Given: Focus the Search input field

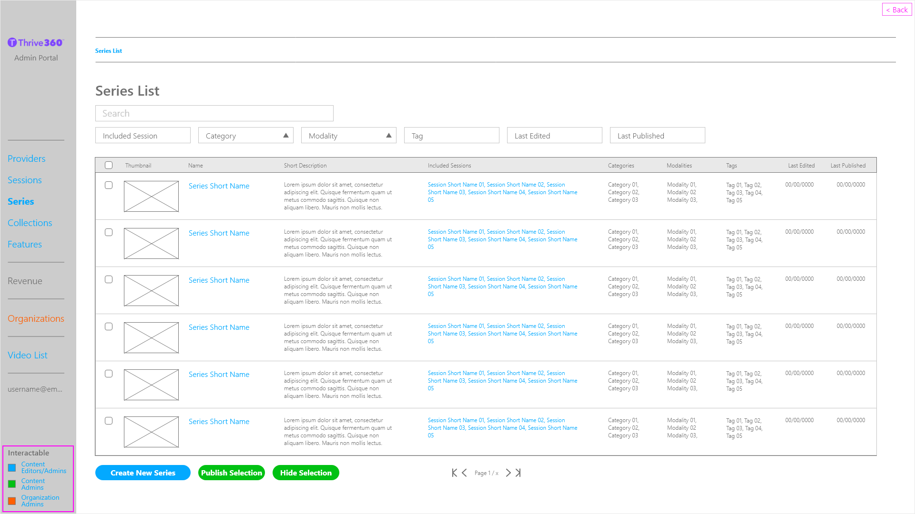Looking at the screenshot, I should click(214, 113).
